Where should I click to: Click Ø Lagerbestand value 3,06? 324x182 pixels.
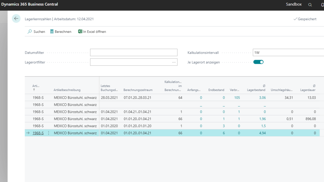(262, 98)
